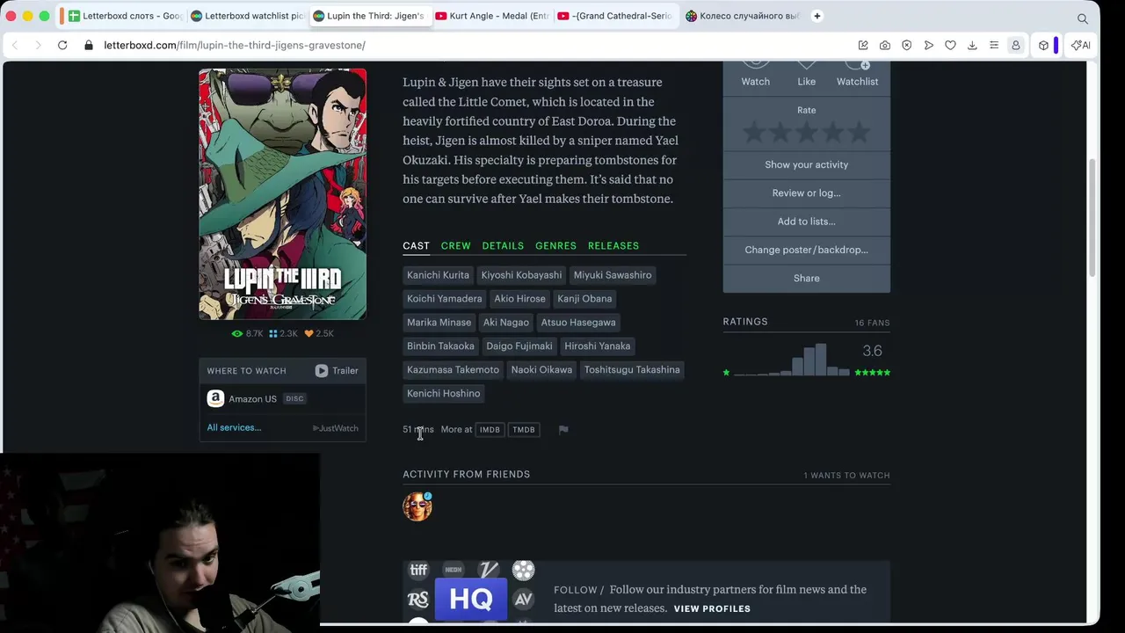Open cast member Toshitsugu Takashina
Image resolution: width=1125 pixels, height=633 pixels.
click(632, 370)
